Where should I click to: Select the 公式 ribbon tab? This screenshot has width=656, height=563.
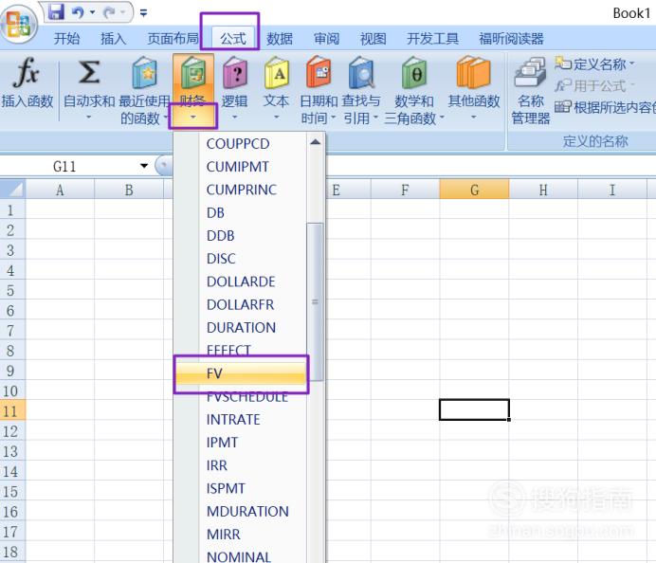(233, 39)
